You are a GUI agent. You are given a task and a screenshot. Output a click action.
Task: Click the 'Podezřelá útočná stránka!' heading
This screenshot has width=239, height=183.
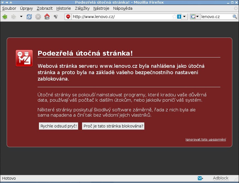coord(85,53)
